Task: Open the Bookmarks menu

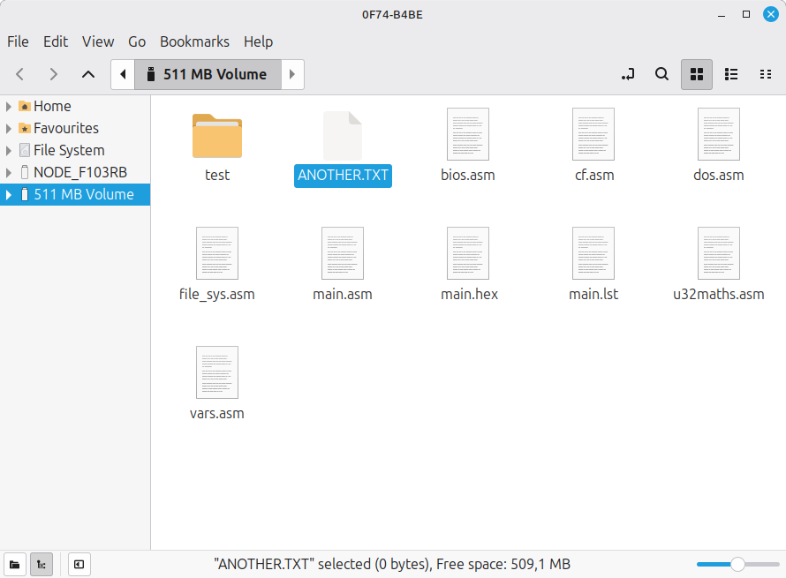Action: [x=194, y=41]
